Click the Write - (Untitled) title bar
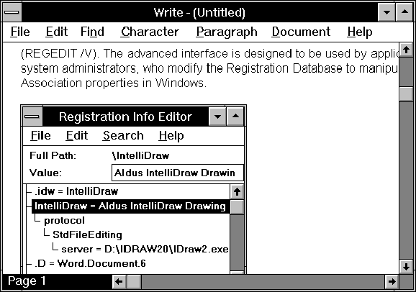Screen dimensions: 416x292 point(199,12)
